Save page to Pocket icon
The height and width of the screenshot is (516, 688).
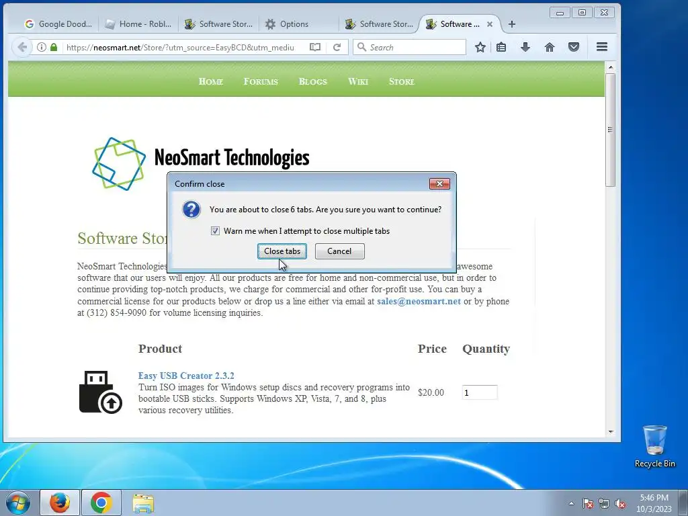coord(574,47)
